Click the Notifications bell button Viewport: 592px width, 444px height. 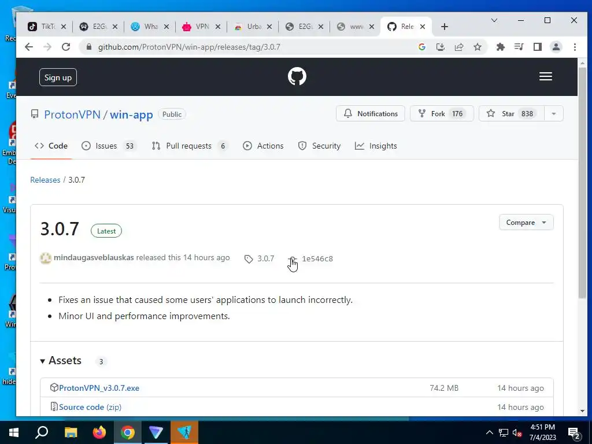pos(371,114)
